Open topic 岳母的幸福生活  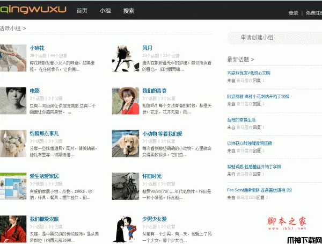241,120
